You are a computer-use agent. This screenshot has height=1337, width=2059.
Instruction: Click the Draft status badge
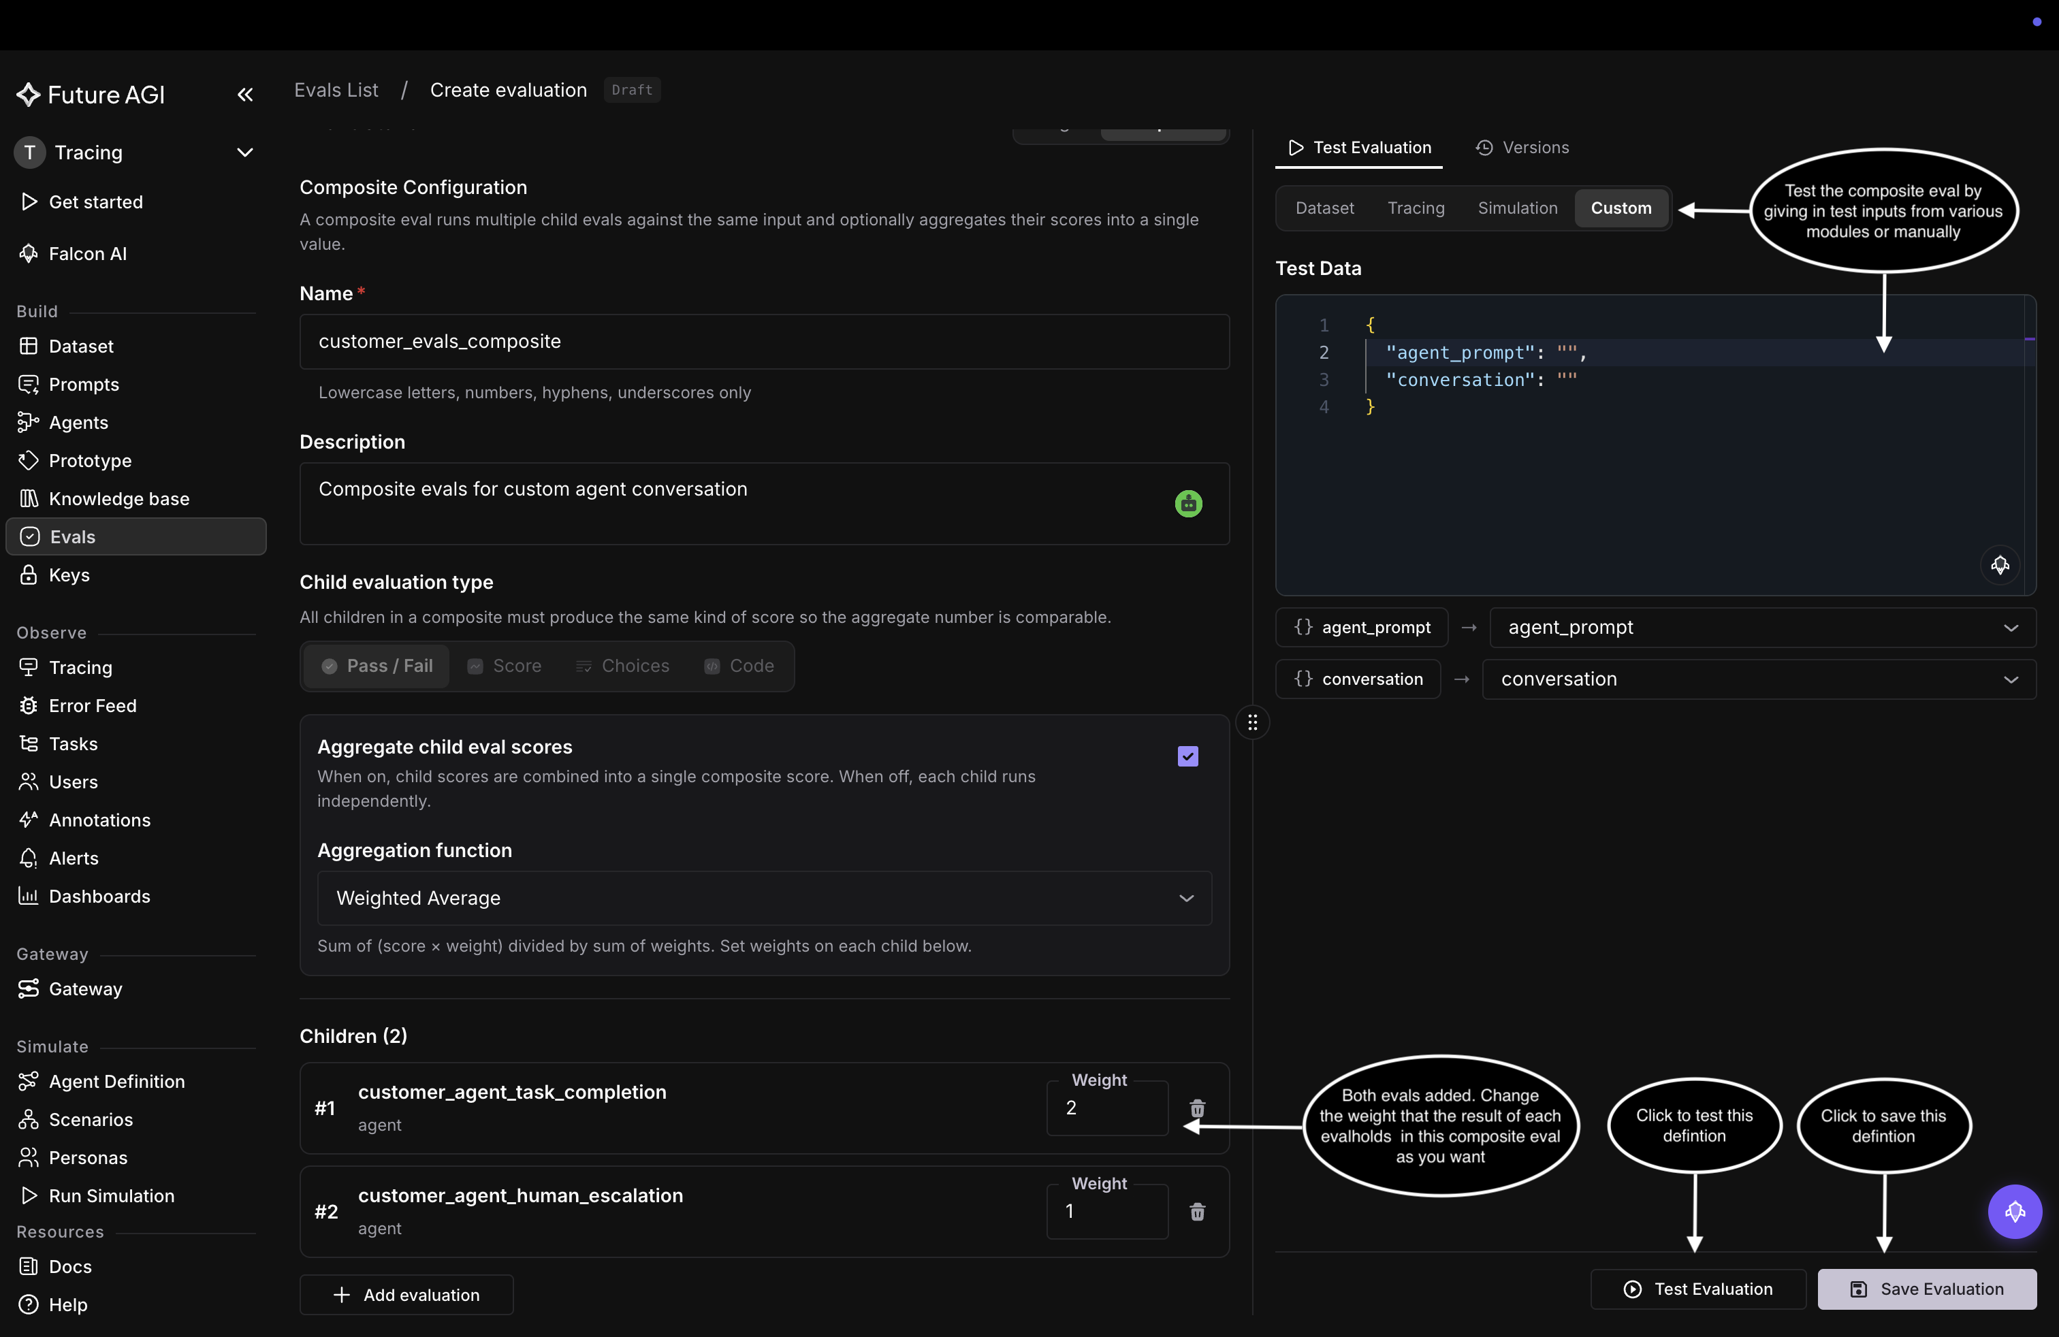pyautogui.click(x=632, y=90)
